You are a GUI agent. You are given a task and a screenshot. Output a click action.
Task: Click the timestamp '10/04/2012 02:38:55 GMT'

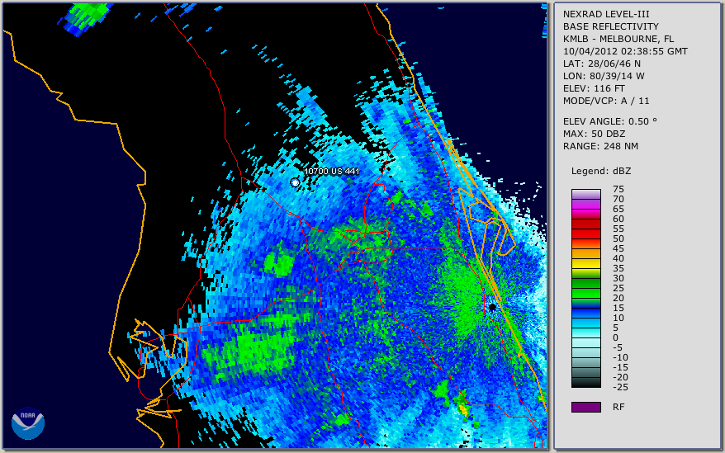click(625, 51)
